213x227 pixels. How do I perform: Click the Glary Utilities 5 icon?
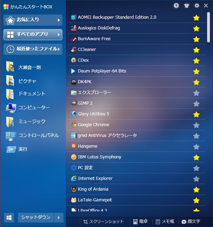73,114
